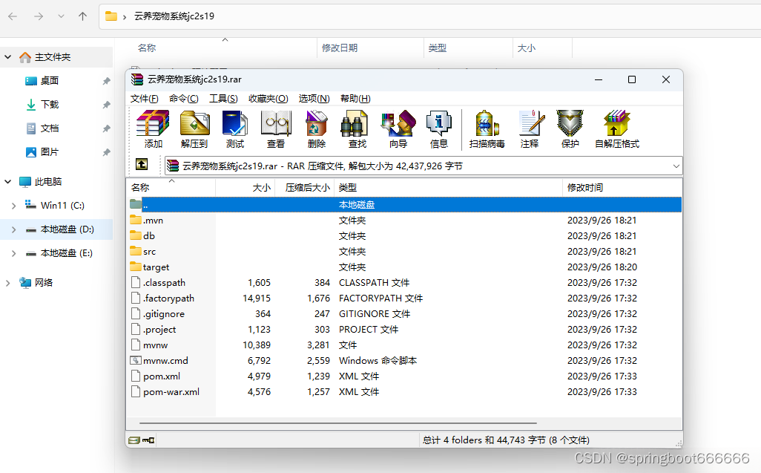The height and width of the screenshot is (473, 761).
Task: Click the Info (信息) toolbar icon
Action: (439, 123)
